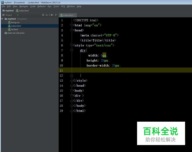
Task: Open beng.css in the project tree
Action: tap(15, 23)
